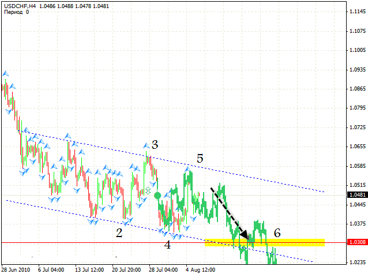Click the '4 Aug 12:00' time label
This screenshot has width=368, height=274.
point(200,270)
